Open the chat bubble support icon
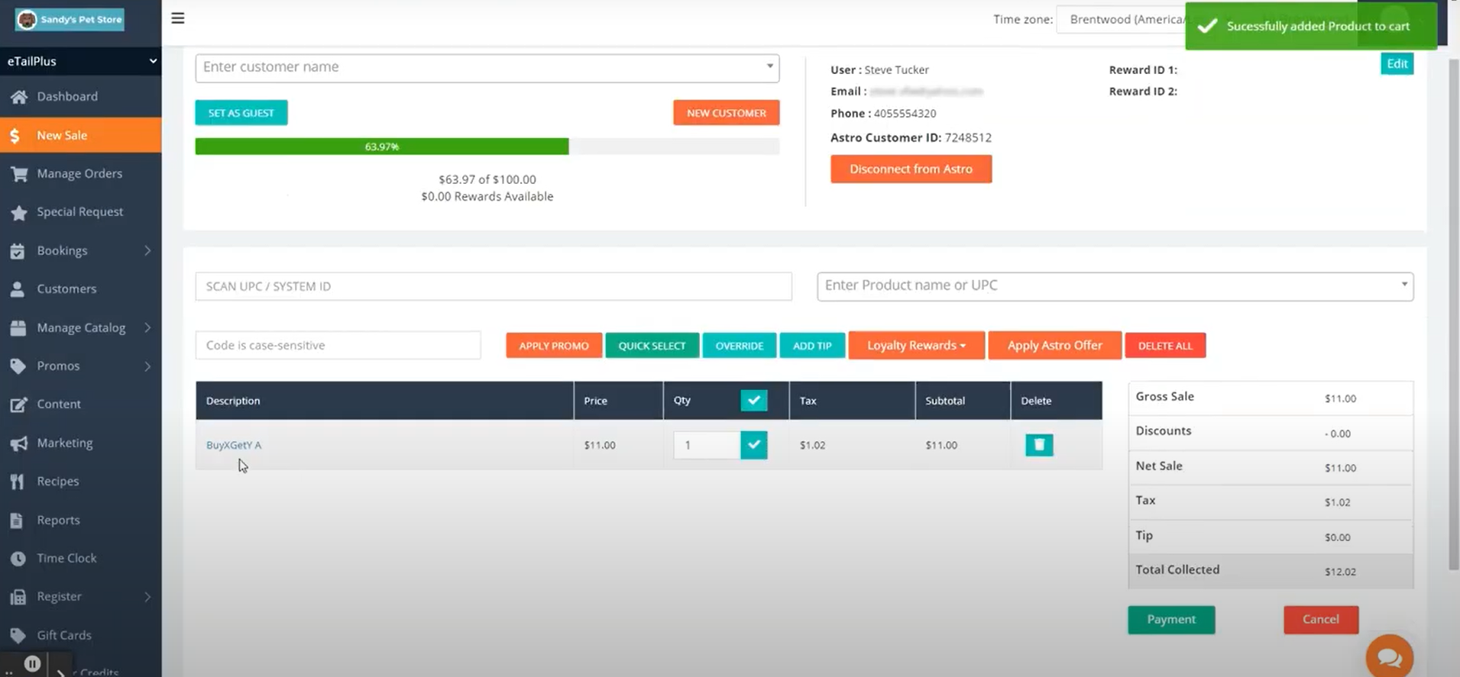This screenshot has width=1460, height=677. [x=1388, y=656]
